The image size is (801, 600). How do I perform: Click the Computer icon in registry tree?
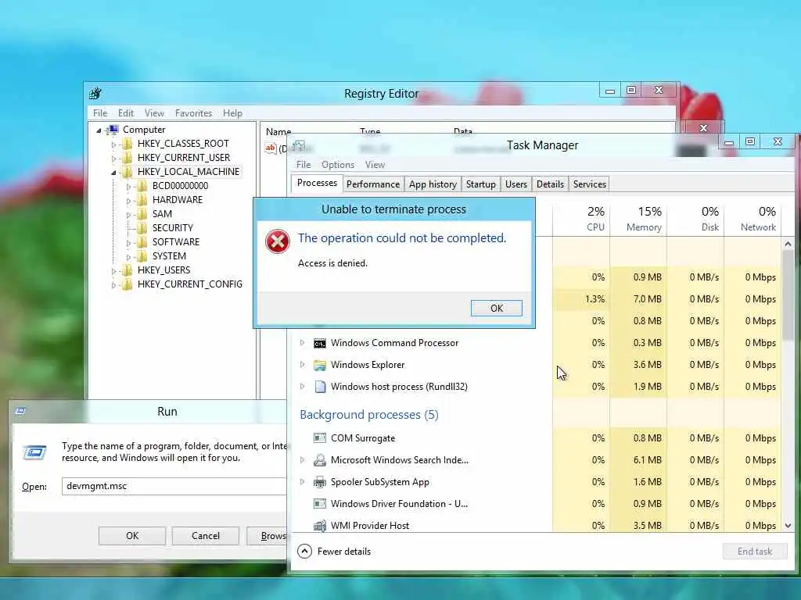tap(113, 130)
